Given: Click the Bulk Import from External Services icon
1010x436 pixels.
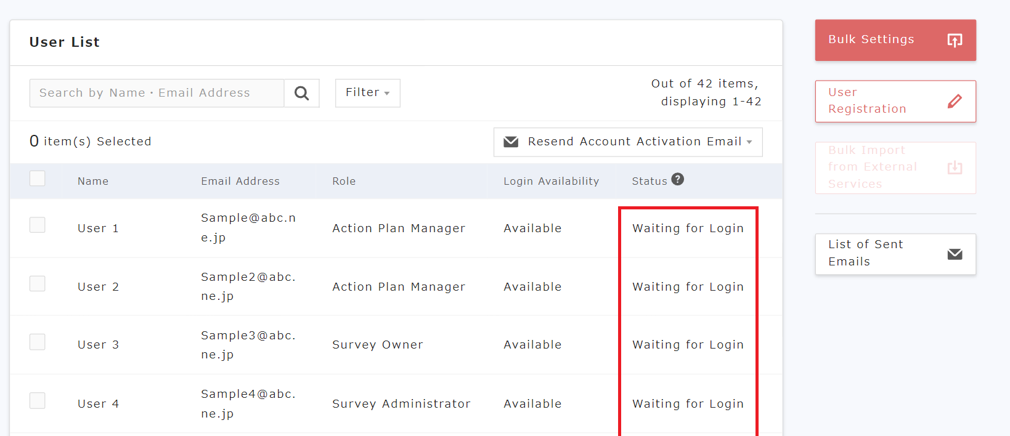Looking at the screenshot, I should click(955, 168).
